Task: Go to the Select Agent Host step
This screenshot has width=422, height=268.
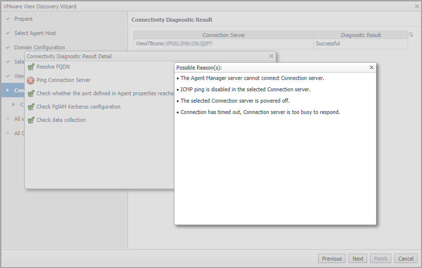Action: 35,33
